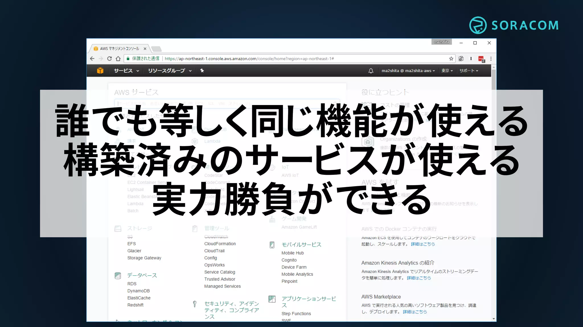Expand the サービス dropdown menu
Viewport: 583px width, 327px height.
(126, 71)
